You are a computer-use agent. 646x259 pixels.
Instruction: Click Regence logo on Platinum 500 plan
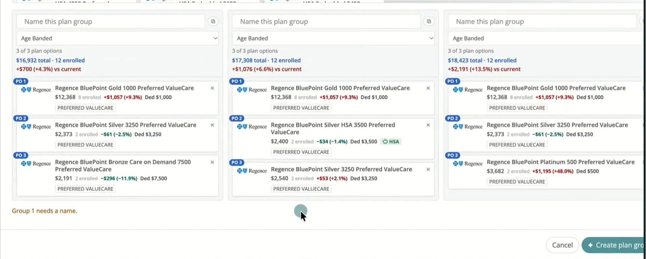click(468, 163)
